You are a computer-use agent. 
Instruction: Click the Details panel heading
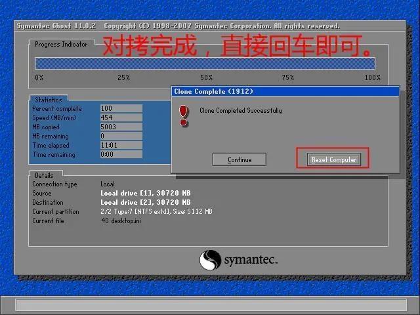click(x=45, y=176)
